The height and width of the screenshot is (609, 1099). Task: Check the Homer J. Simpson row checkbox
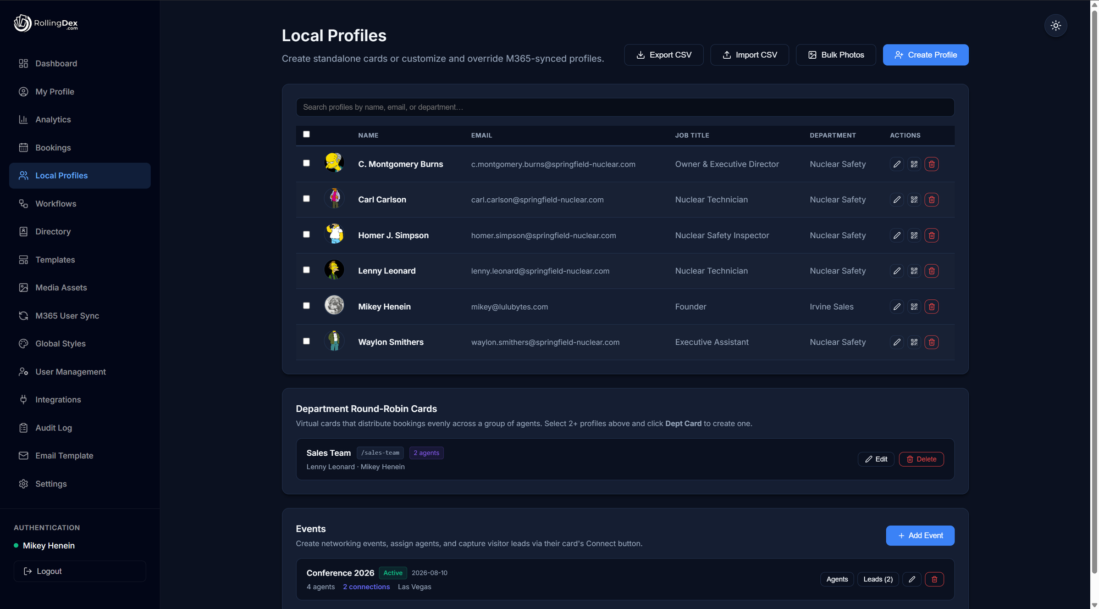tap(306, 234)
